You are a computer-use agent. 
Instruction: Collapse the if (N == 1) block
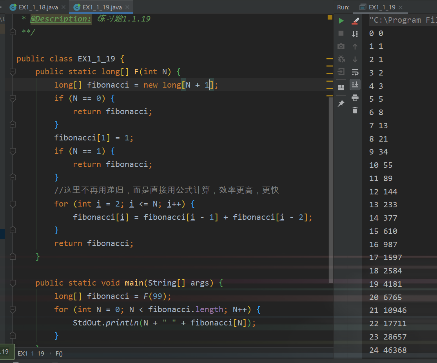[x=13, y=151]
